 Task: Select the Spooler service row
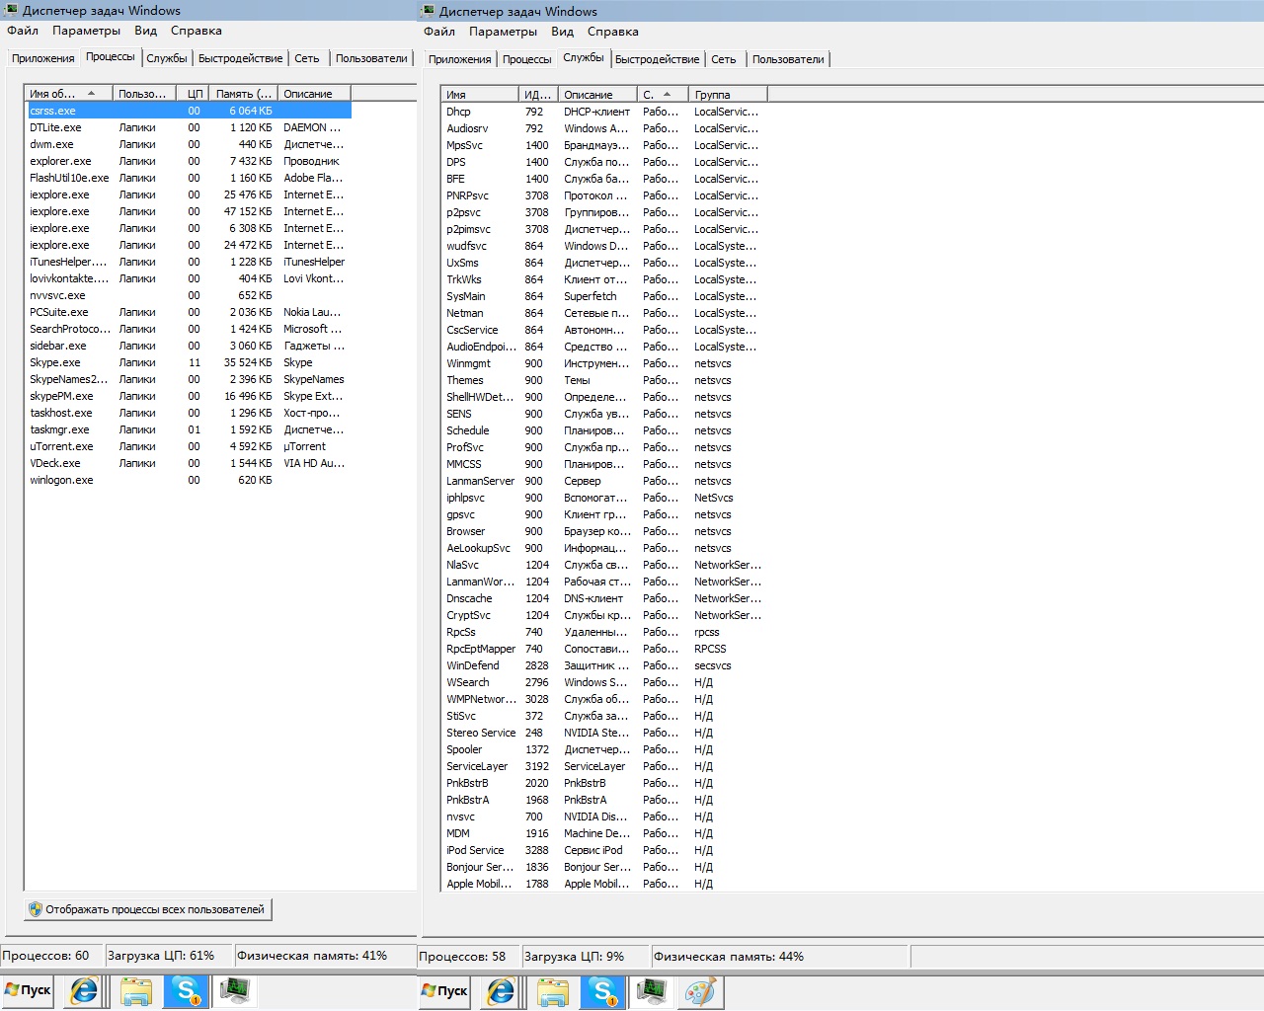coord(604,749)
